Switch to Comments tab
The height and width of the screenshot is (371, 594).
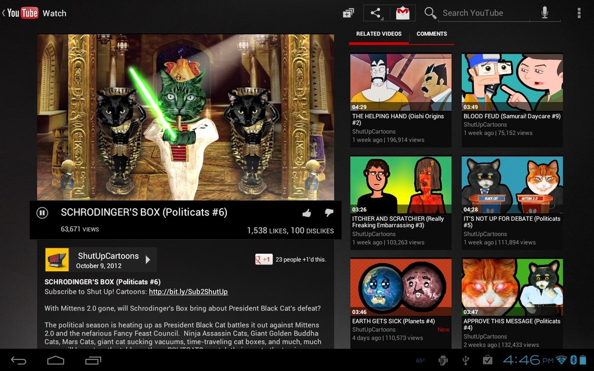point(432,34)
